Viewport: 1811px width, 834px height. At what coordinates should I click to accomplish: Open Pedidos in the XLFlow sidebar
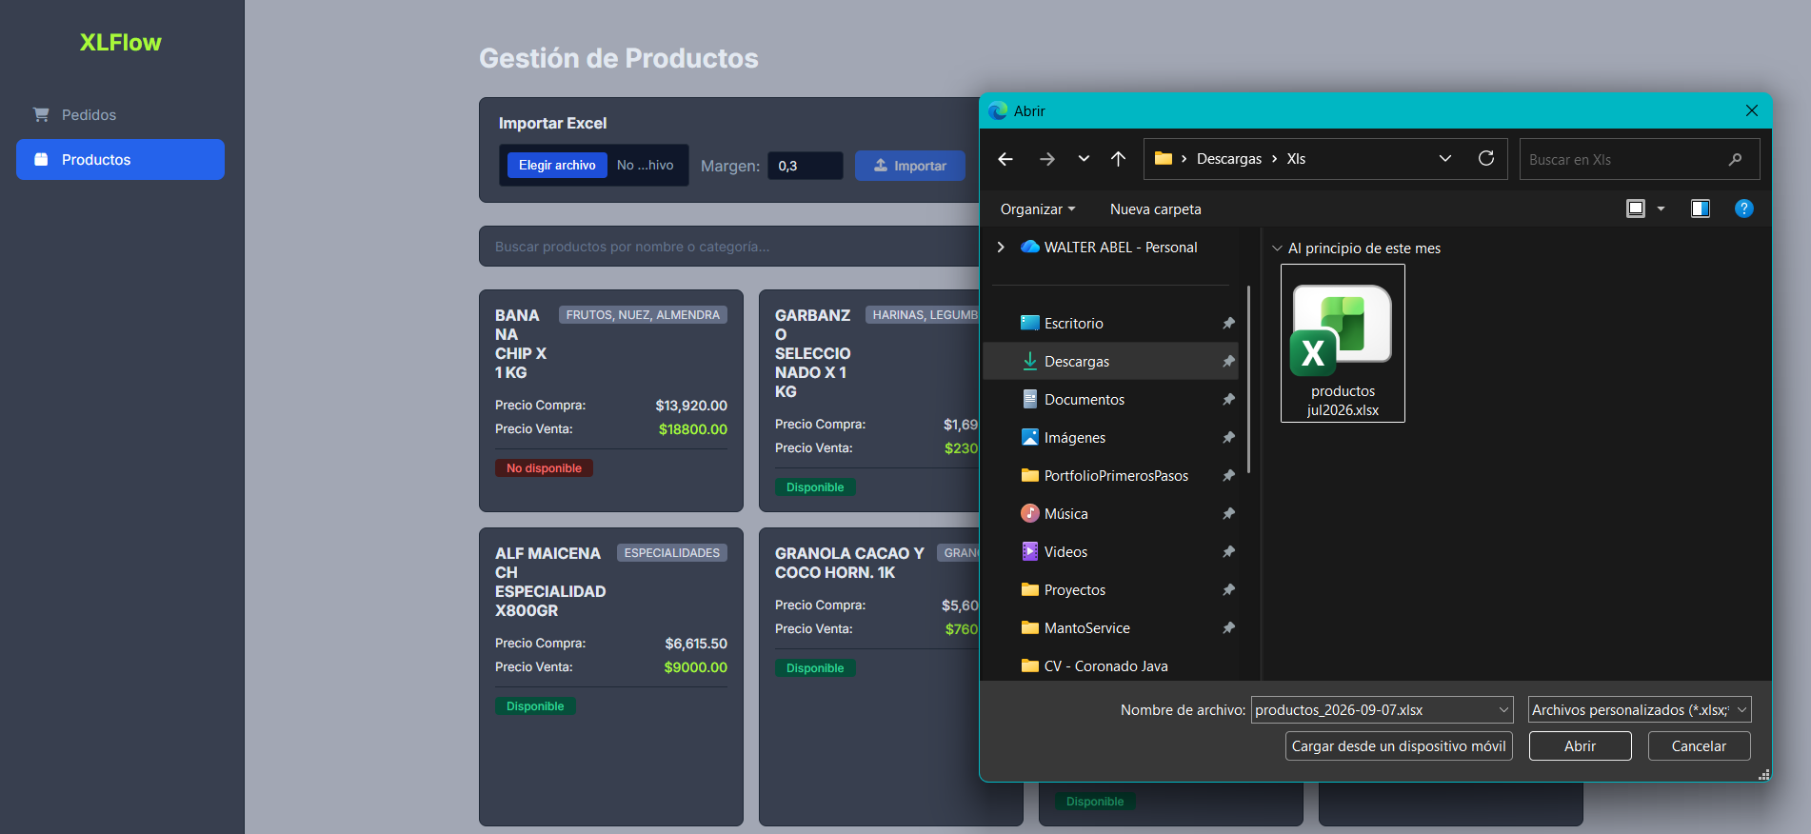tap(120, 115)
